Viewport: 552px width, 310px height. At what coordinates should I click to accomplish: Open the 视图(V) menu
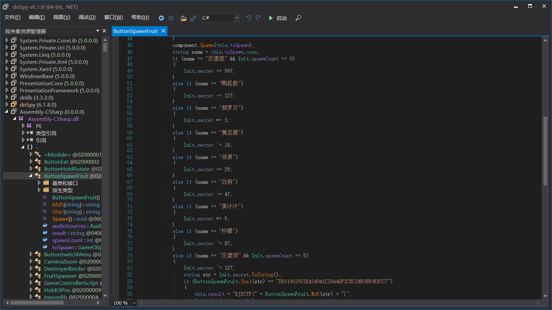click(x=61, y=17)
